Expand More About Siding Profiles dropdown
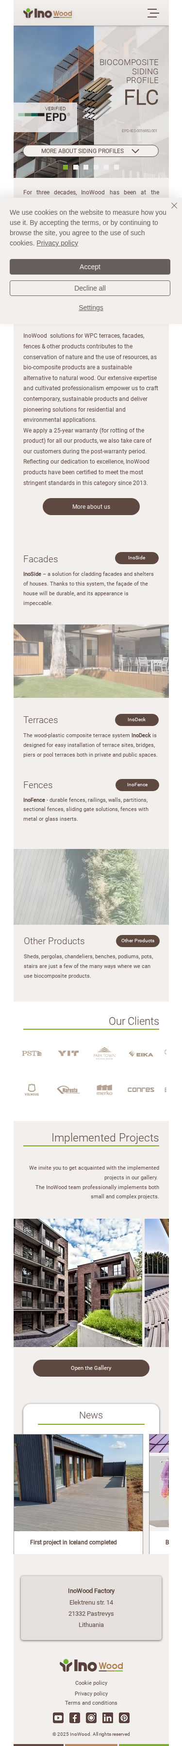The image size is (182, 1746). click(x=91, y=151)
